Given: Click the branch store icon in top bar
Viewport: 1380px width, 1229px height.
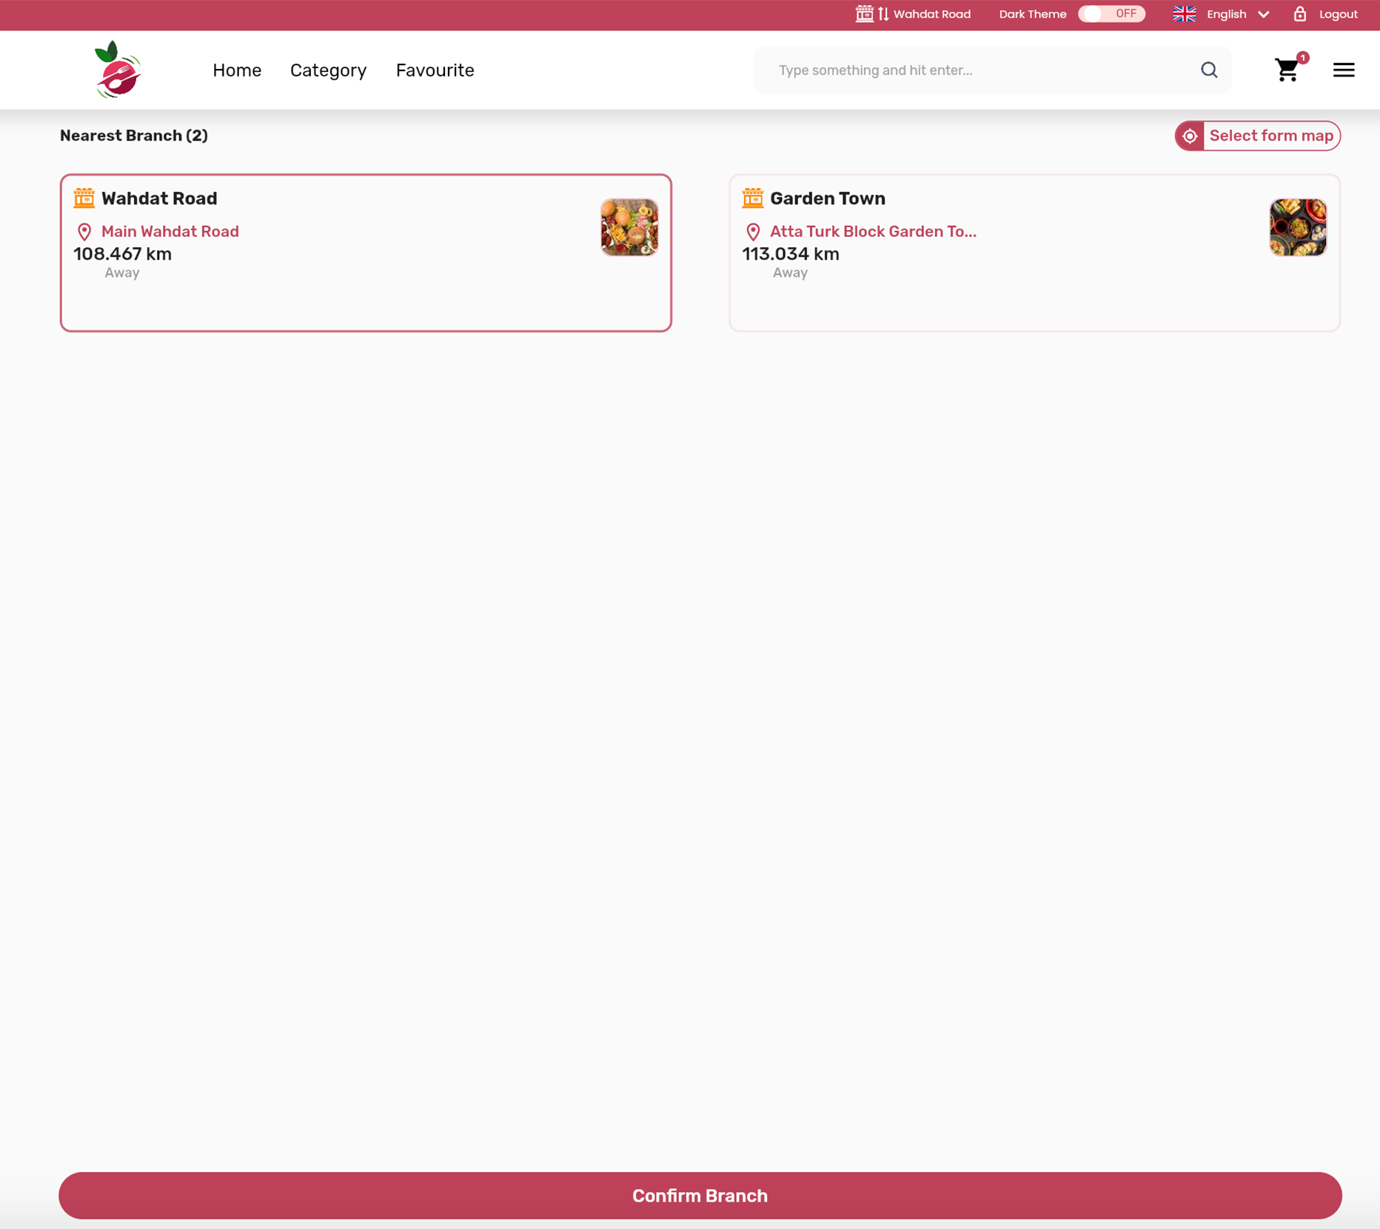Looking at the screenshot, I should point(864,13).
